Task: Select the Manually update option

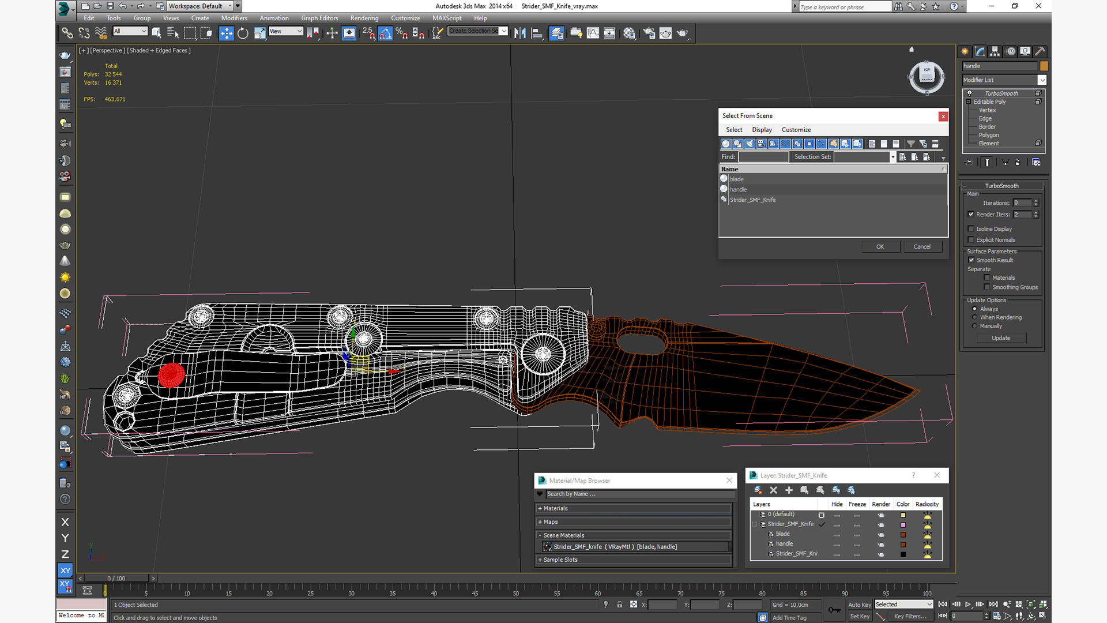Action: (x=974, y=326)
